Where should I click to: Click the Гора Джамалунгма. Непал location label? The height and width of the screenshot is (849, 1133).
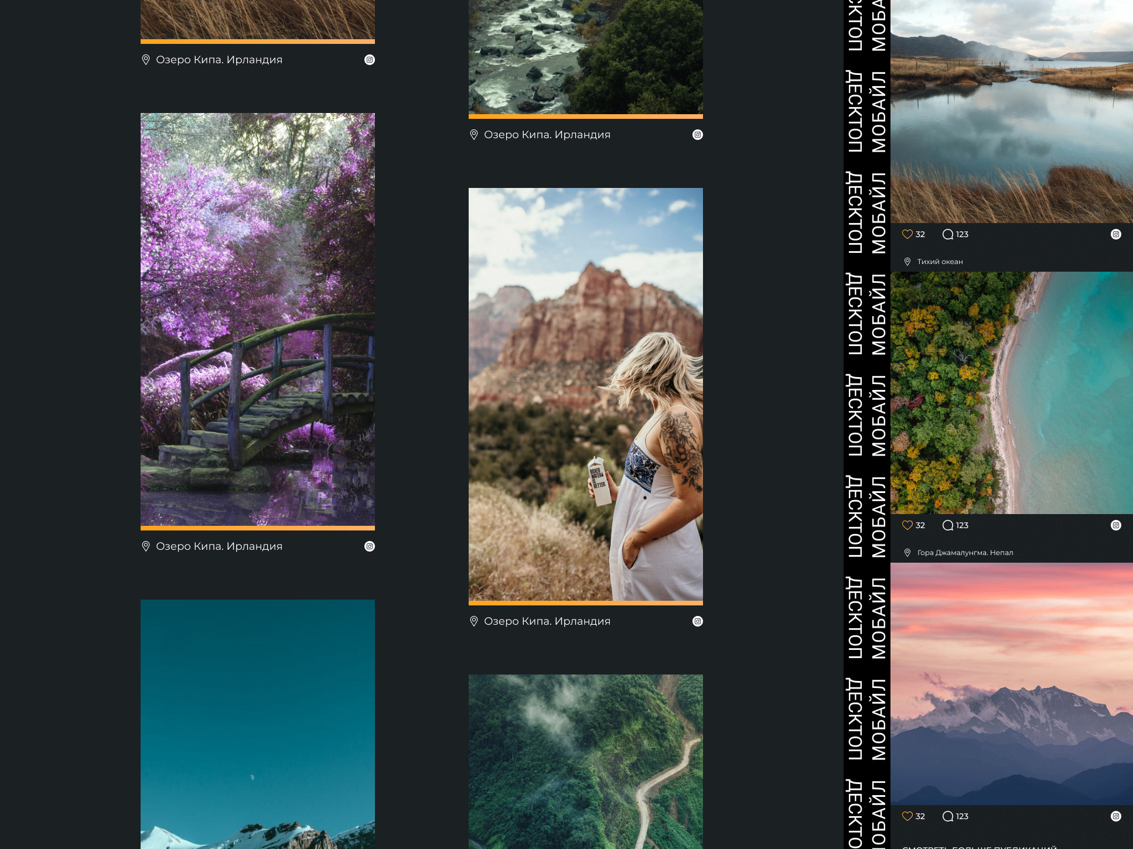[x=965, y=553]
